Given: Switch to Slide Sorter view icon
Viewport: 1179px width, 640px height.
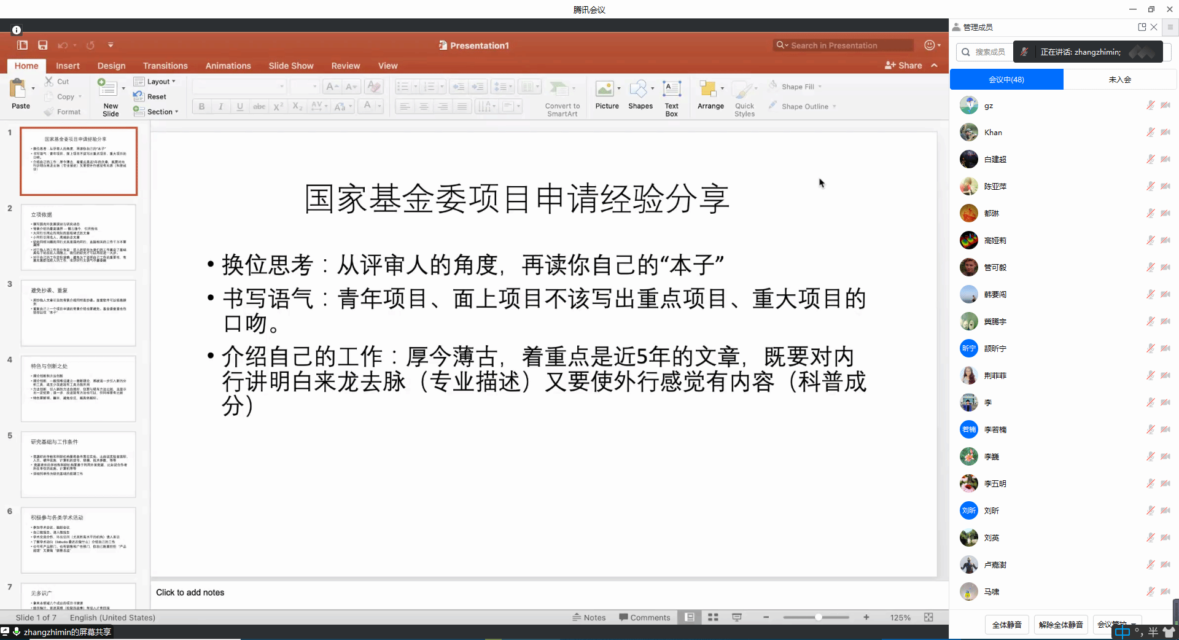Looking at the screenshot, I should [x=713, y=617].
